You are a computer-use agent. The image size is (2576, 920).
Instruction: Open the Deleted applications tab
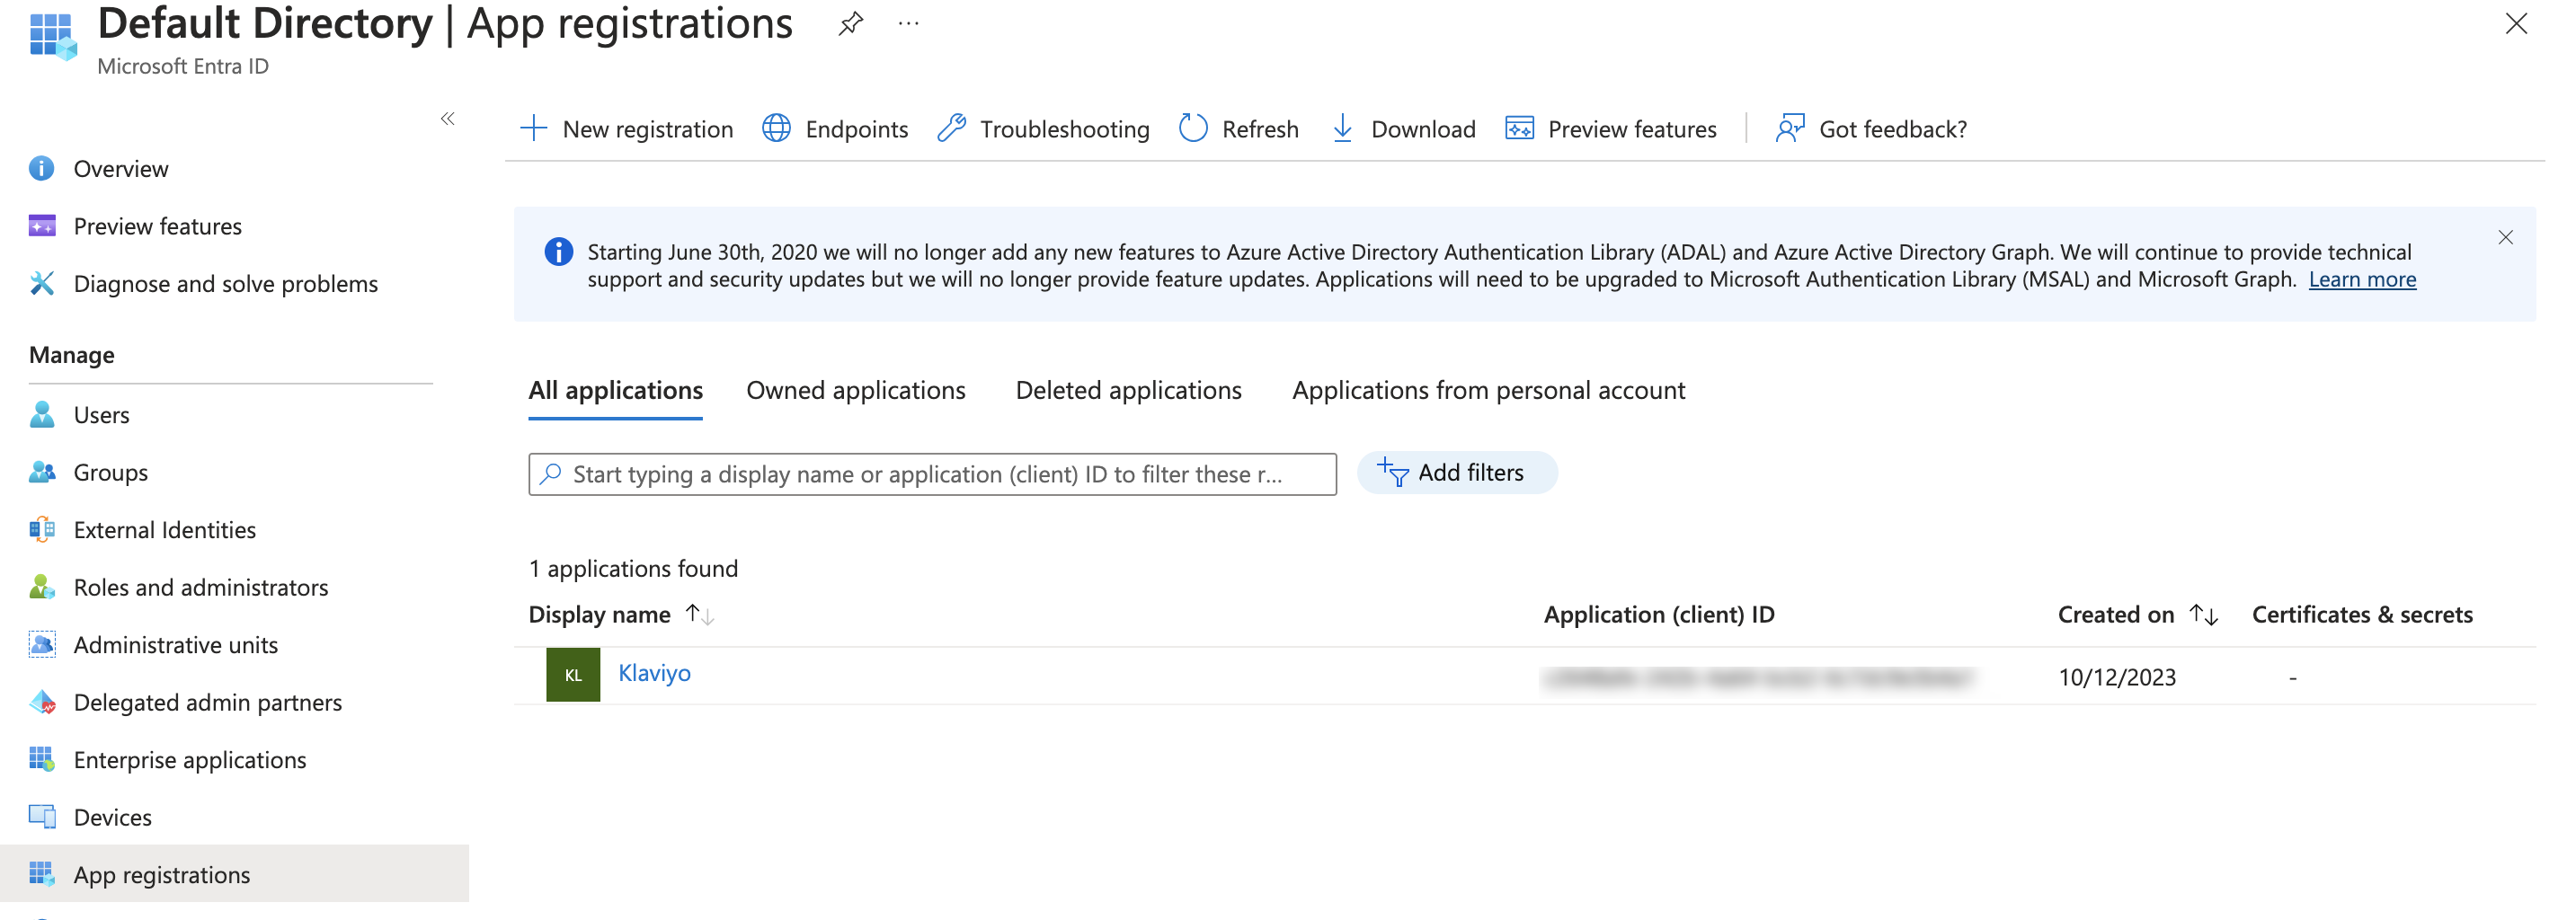1128,390
